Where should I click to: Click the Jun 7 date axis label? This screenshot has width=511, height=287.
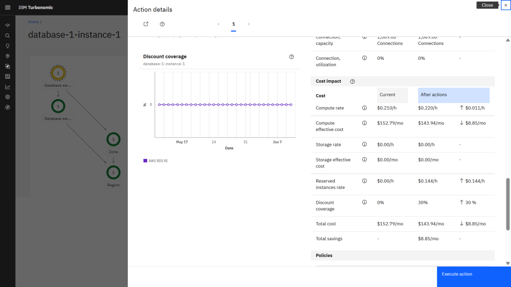(277, 142)
